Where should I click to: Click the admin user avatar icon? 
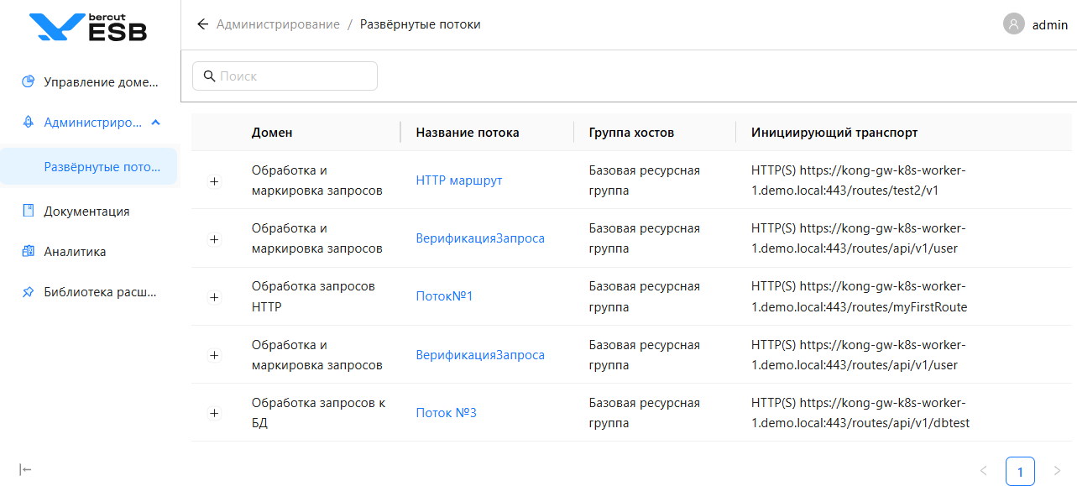(1013, 24)
